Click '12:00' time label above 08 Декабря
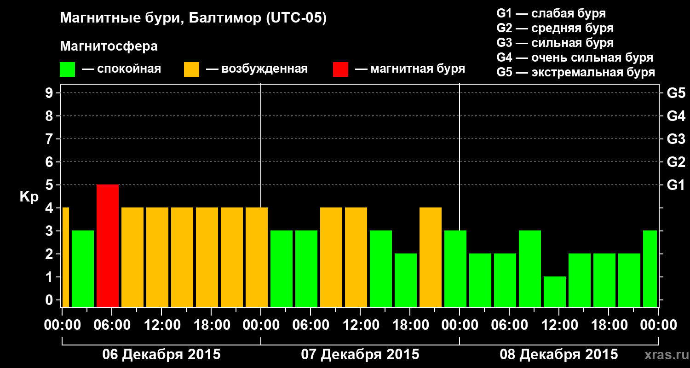This screenshot has height=368, width=690. point(559,325)
